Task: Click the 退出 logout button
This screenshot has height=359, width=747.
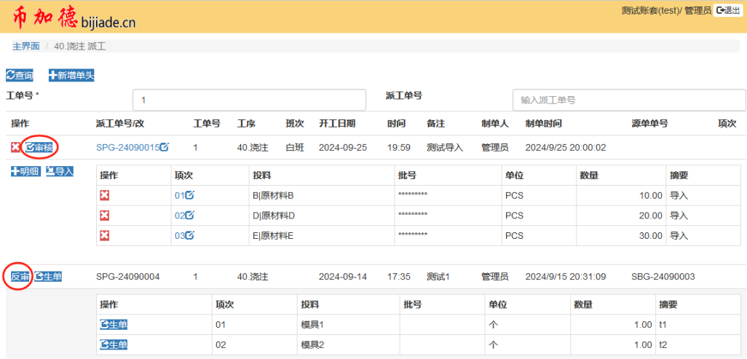Action: [728, 10]
